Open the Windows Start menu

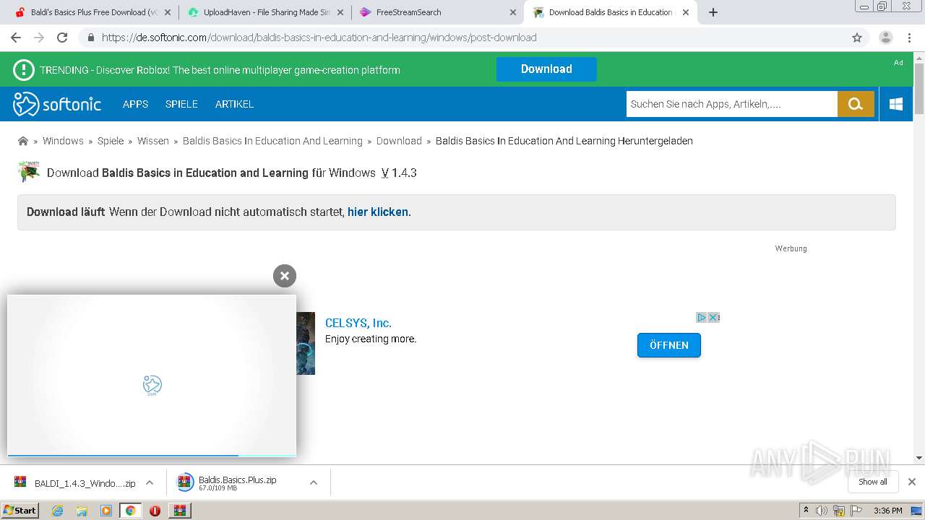coord(20,511)
